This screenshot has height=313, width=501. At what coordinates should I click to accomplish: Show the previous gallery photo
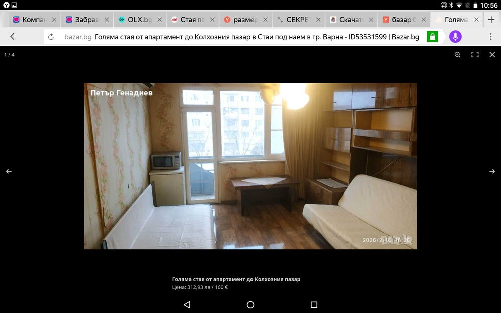click(9, 171)
